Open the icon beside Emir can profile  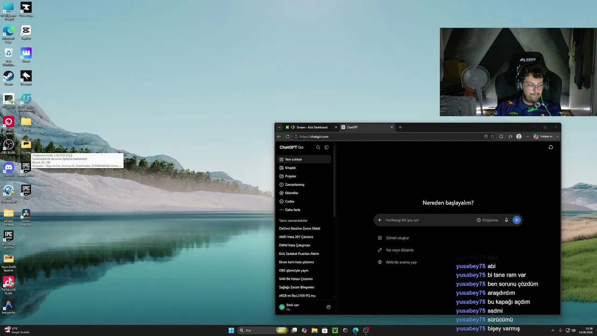coord(328,307)
